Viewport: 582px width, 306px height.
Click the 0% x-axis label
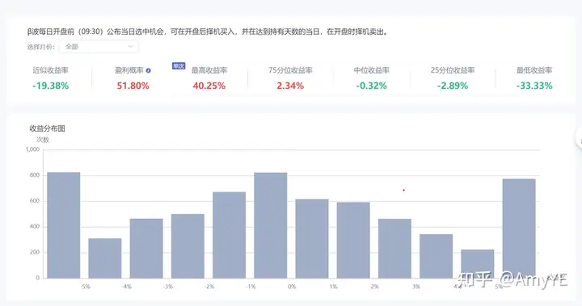click(x=292, y=287)
